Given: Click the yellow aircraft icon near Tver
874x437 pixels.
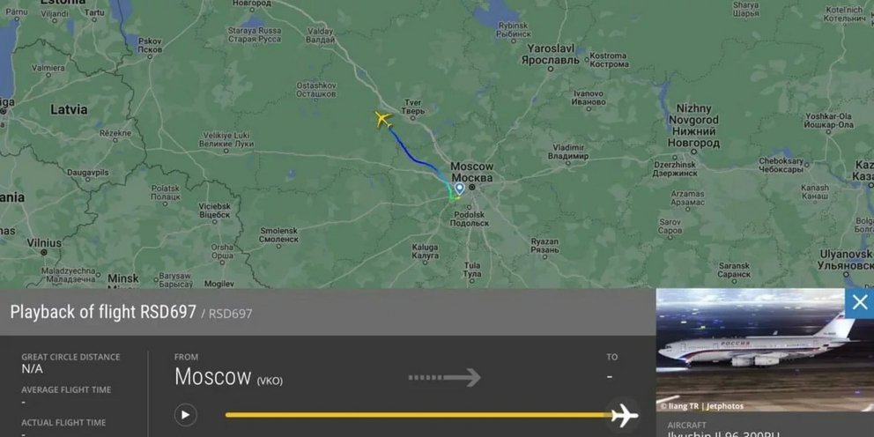Looking at the screenshot, I should click(383, 119).
